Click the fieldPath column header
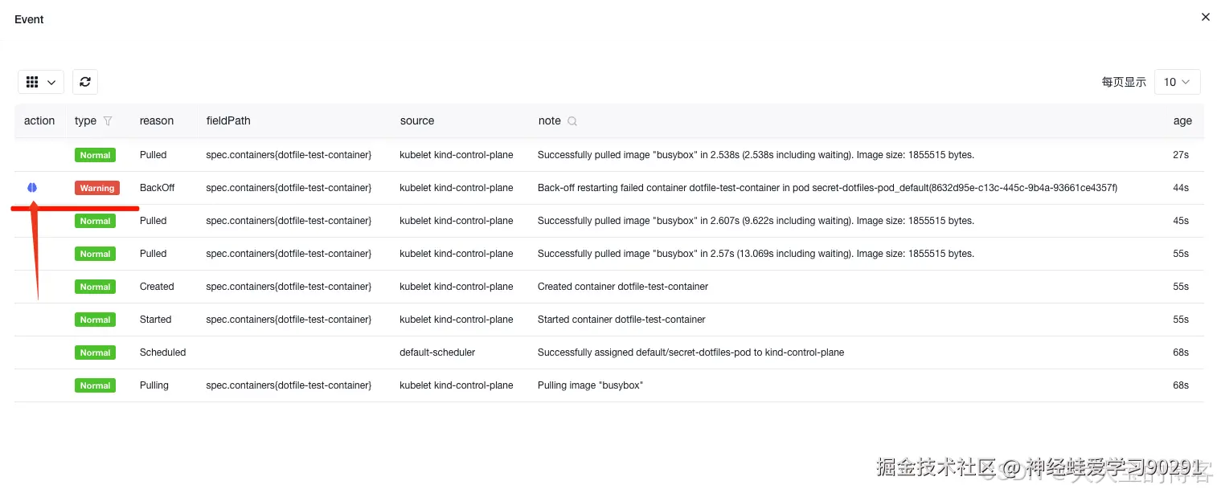This screenshot has width=1217, height=493. tap(228, 121)
